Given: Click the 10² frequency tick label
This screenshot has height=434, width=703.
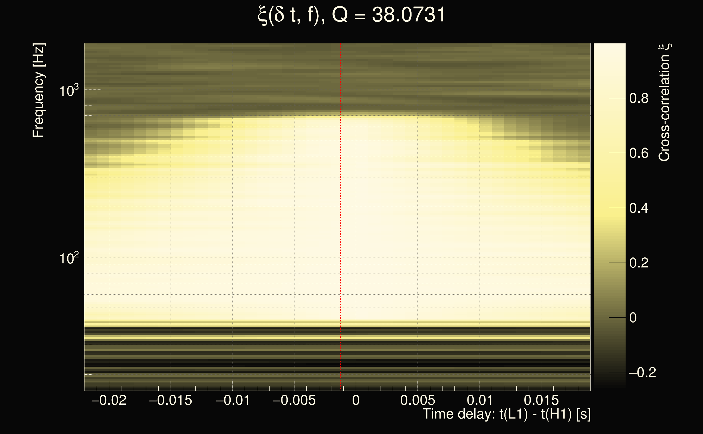Looking at the screenshot, I should 69,258.
